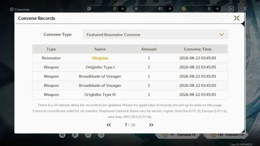The width and height of the screenshot is (260, 146).
Task: Click the crosshair icon in top bar
Action: [231, 9]
